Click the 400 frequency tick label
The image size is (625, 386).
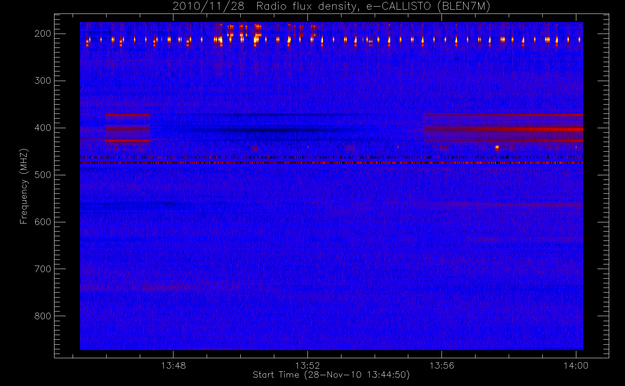coord(43,128)
